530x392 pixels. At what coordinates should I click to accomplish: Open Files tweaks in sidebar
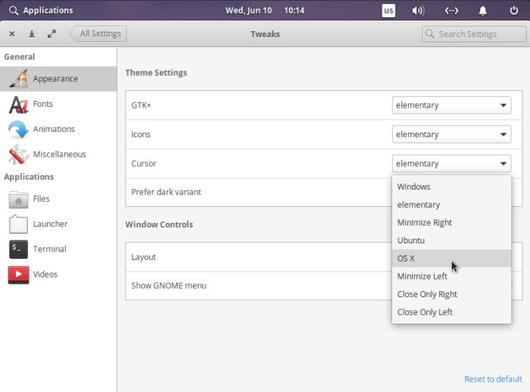click(19, 199)
